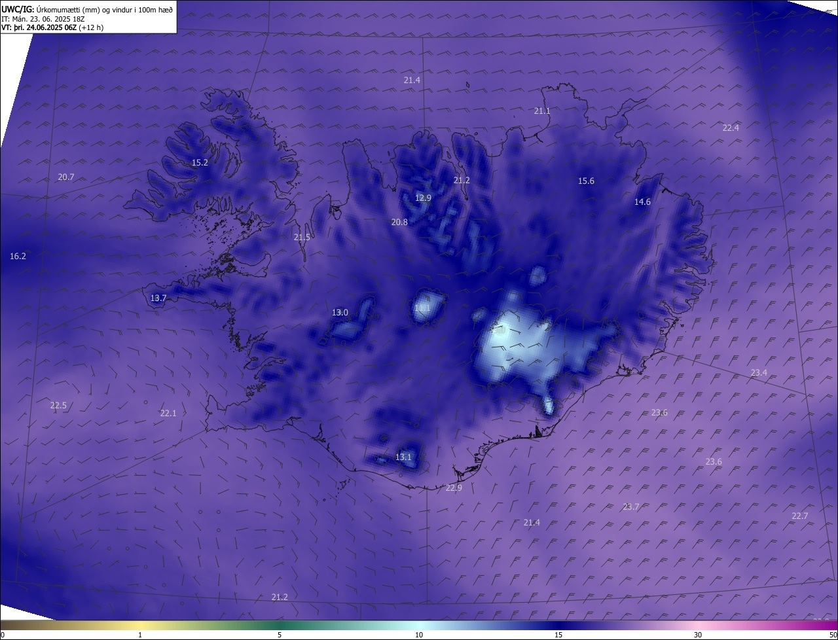Viewport: 838px width, 640px height.
Task: Click the map value 14.6
Action: pyautogui.click(x=642, y=202)
